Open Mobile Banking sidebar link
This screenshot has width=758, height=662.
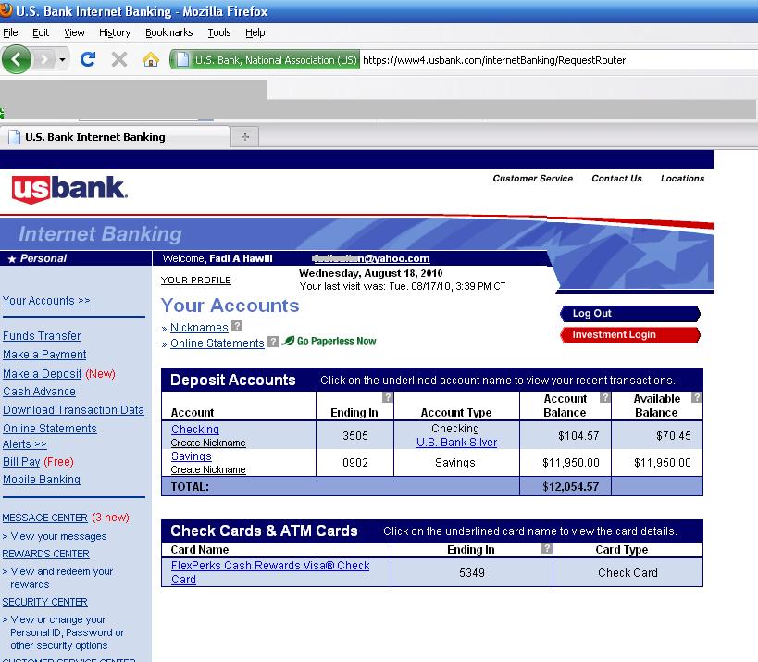tap(42, 480)
